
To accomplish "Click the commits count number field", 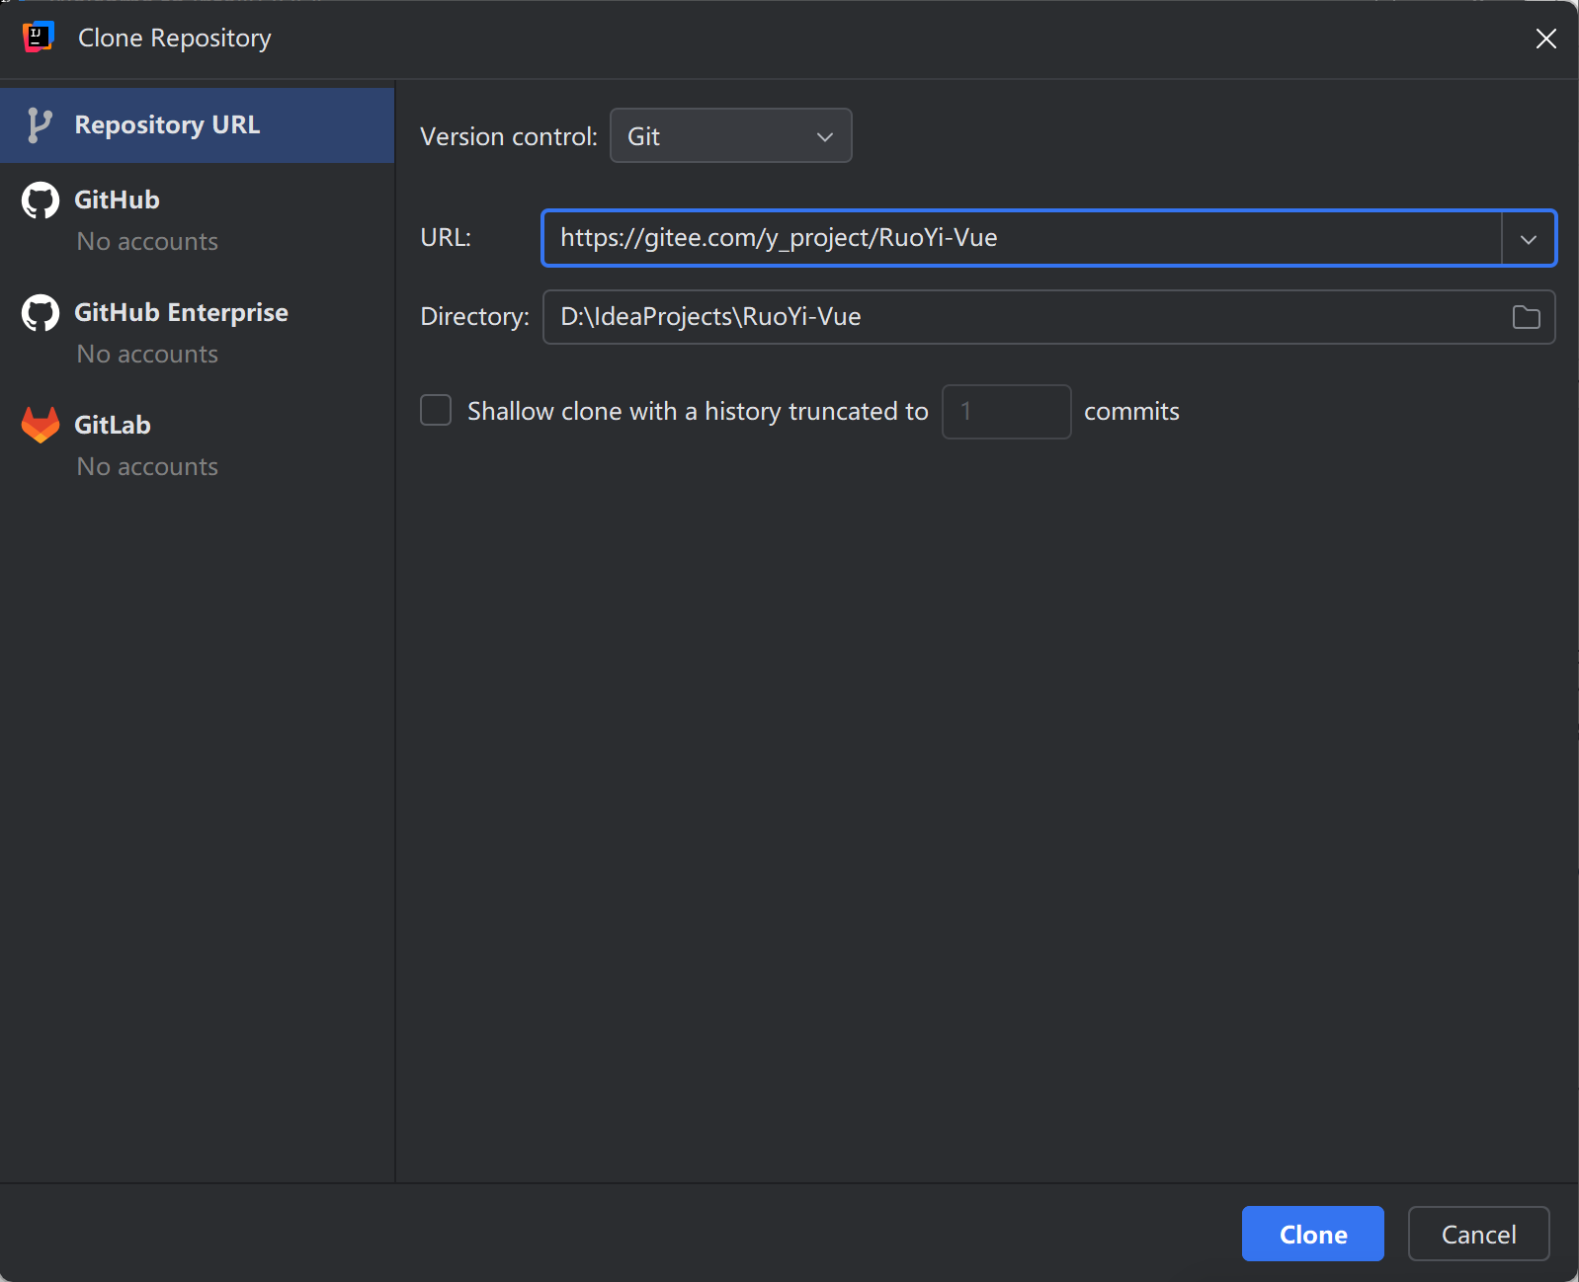I will tap(1006, 412).
